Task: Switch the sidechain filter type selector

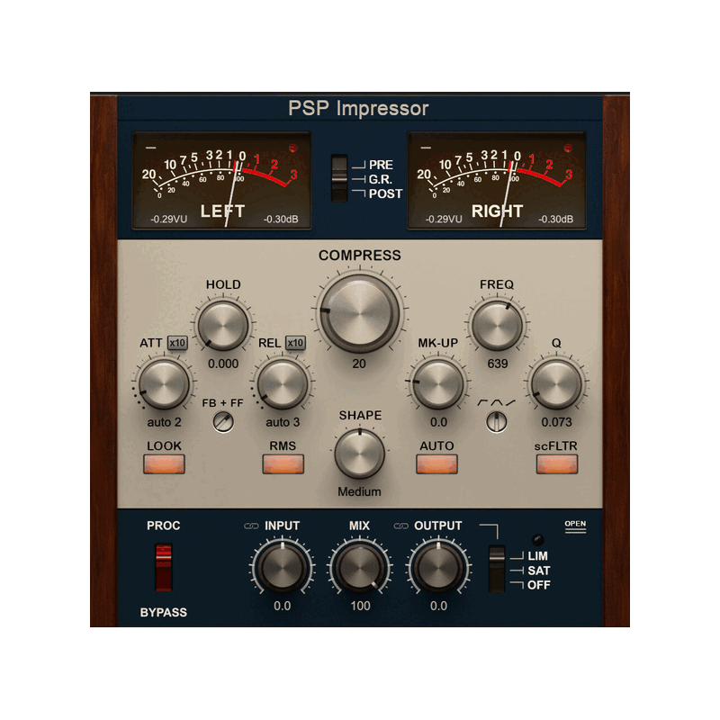Action: [497, 421]
